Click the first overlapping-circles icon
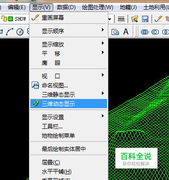Screen dimensions: 169x180 pyautogui.click(x=144, y=32)
